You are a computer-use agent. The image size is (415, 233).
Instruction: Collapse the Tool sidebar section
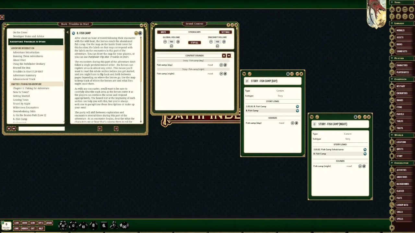pos(391,2)
